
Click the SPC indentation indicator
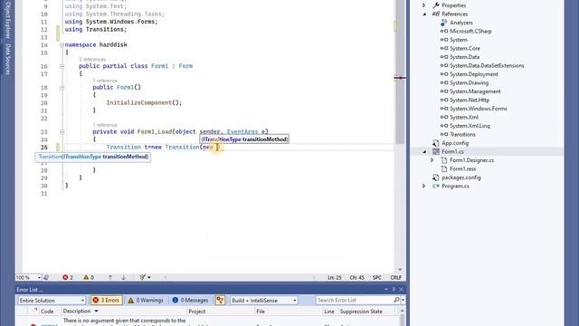377,278
